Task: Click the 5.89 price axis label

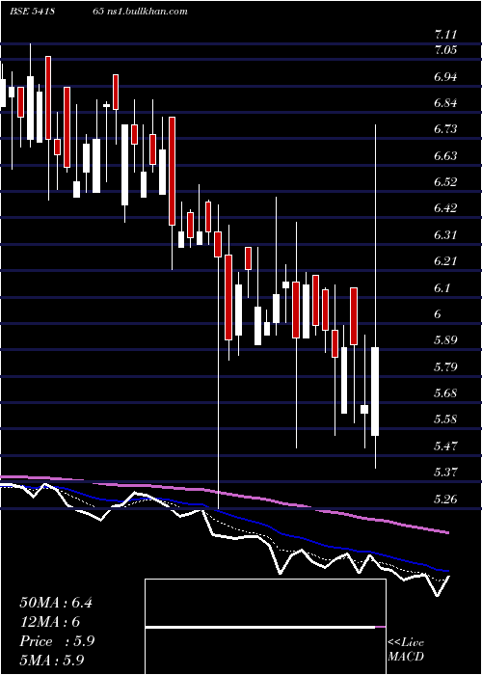Action: pyautogui.click(x=446, y=340)
